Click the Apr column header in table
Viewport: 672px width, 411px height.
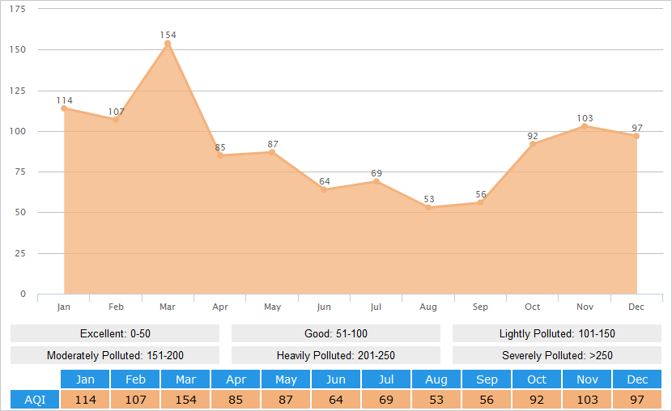pyautogui.click(x=236, y=379)
